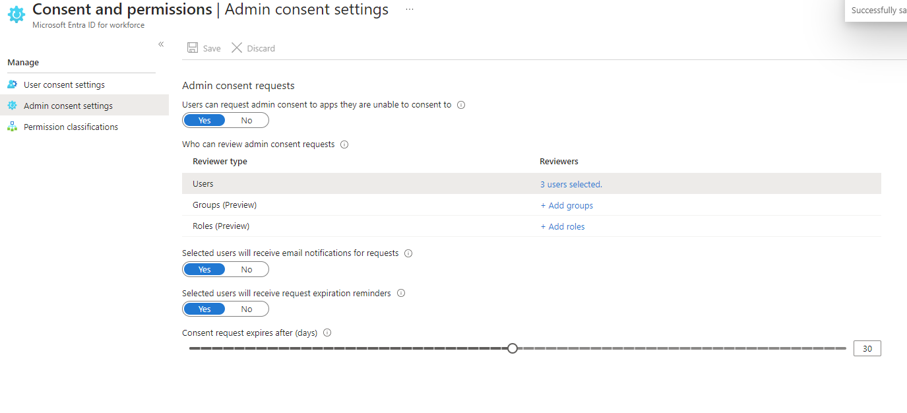Viewport: 907px width, 413px height.
Task: Click the Entra gear icon beside the page title
Action: pos(16,15)
